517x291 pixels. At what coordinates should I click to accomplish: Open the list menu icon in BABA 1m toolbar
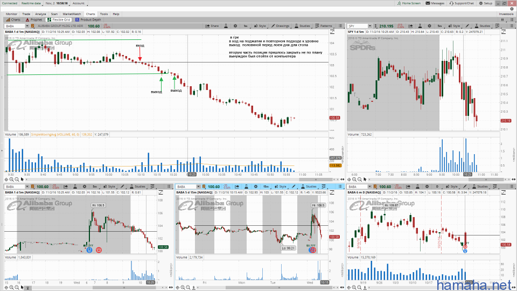click(x=340, y=26)
